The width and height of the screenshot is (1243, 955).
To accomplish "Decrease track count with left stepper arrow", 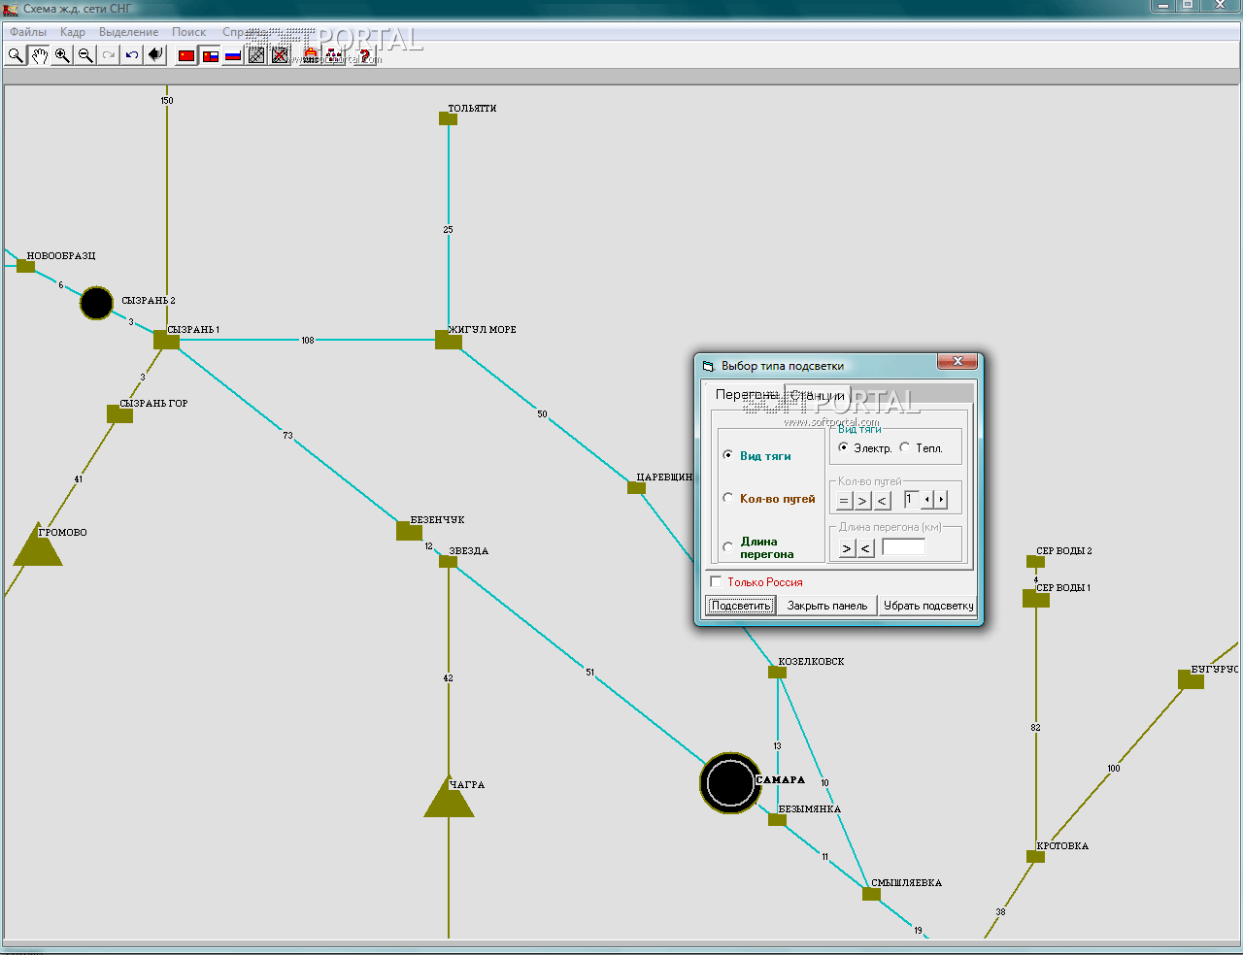I will tap(927, 500).
